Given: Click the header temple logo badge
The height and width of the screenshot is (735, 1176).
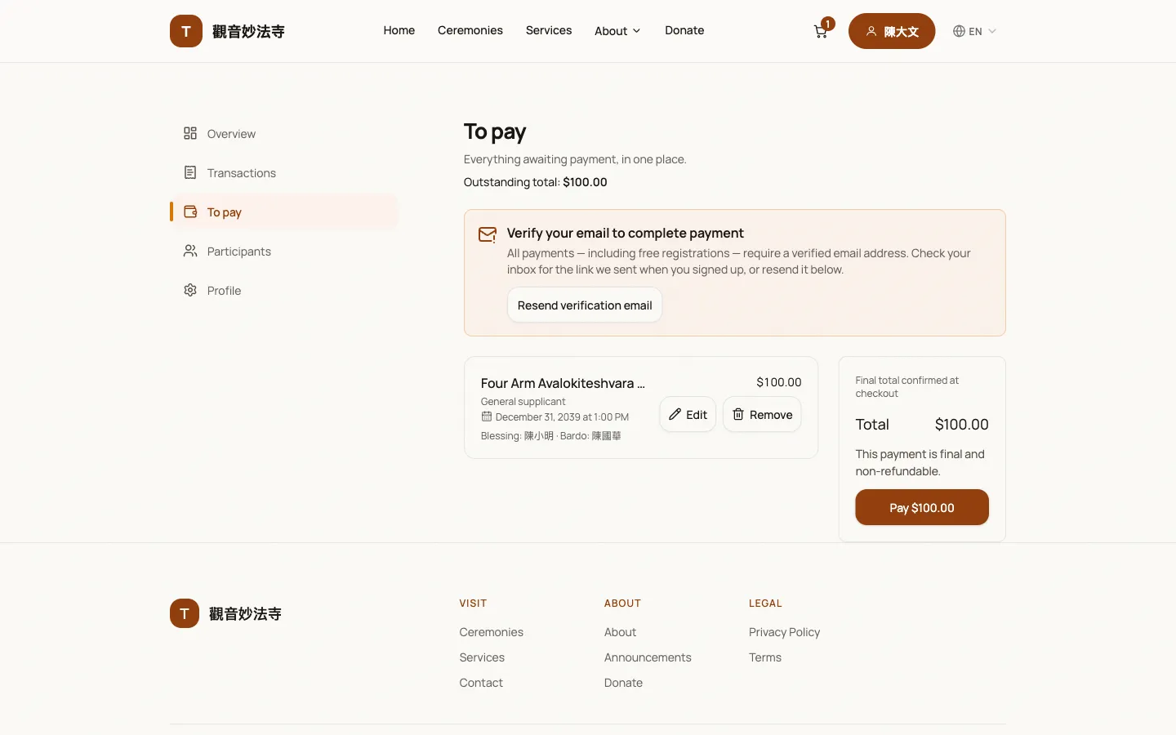Looking at the screenshot, I should point(186,31).
